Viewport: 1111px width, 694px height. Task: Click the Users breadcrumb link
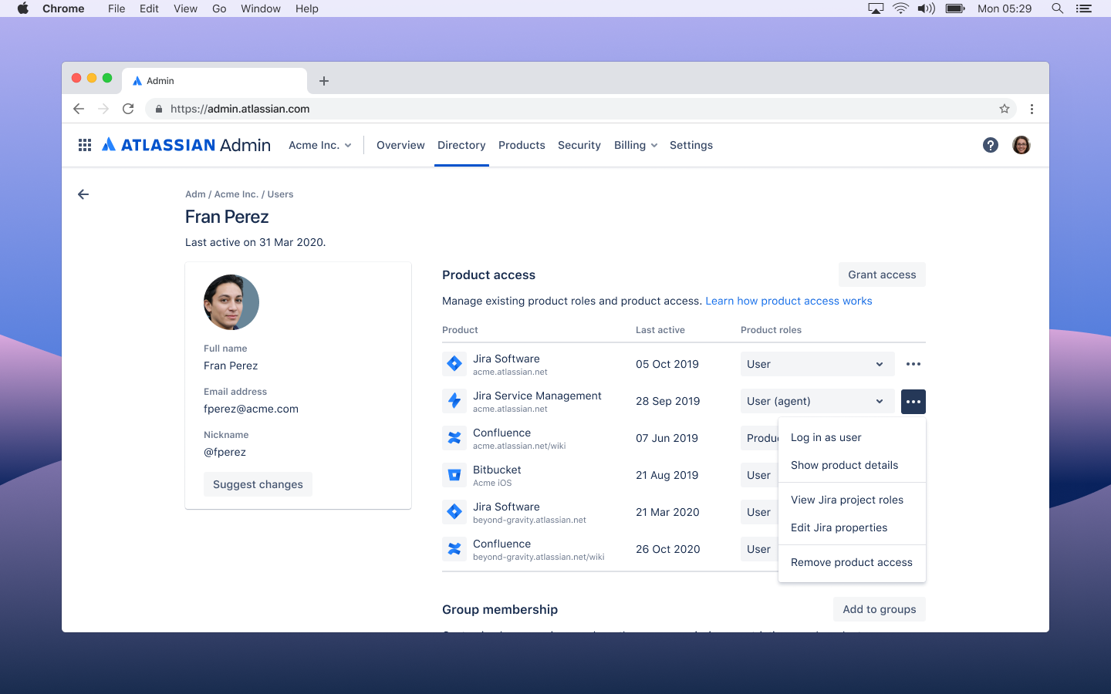coord(280,194)
